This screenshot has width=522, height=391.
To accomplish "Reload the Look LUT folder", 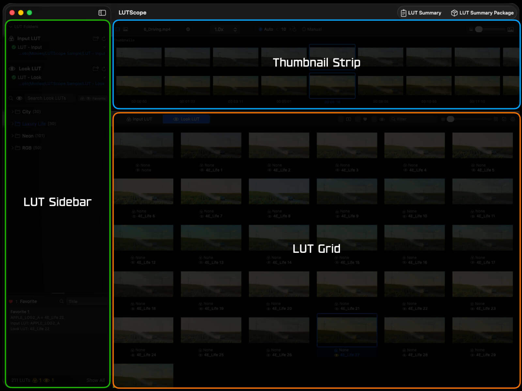I will [104, 69].
